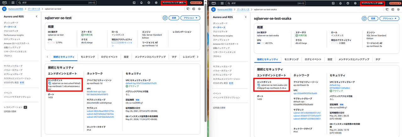Open クエリエディタ in Osaka sidebar
The width and height of the screenshot is (402, 137).
220,32
